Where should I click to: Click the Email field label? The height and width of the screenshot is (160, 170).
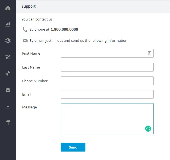pos(27,94)
